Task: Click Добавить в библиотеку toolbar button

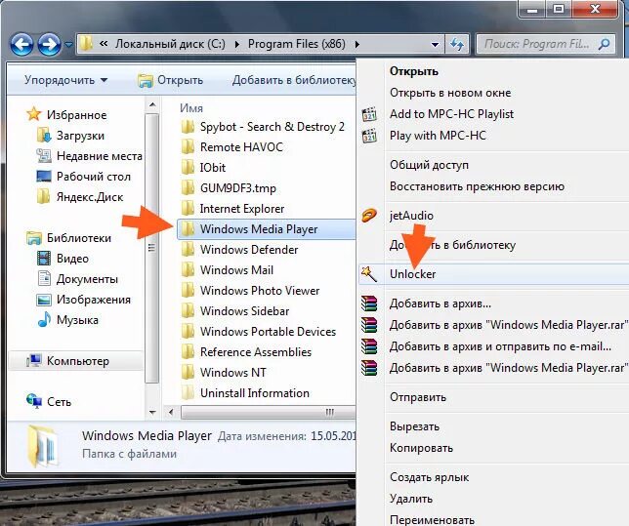Action: pyautogui.click(x=294, y=80)
